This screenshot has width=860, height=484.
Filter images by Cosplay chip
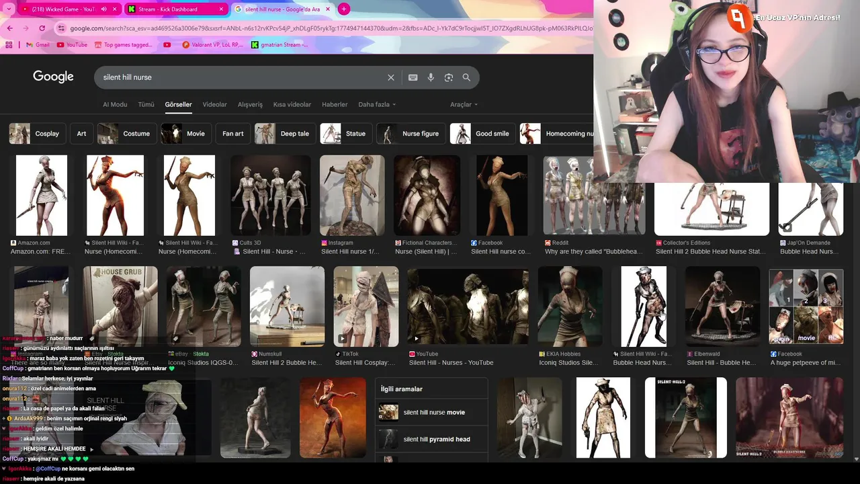tap(38, 133)
